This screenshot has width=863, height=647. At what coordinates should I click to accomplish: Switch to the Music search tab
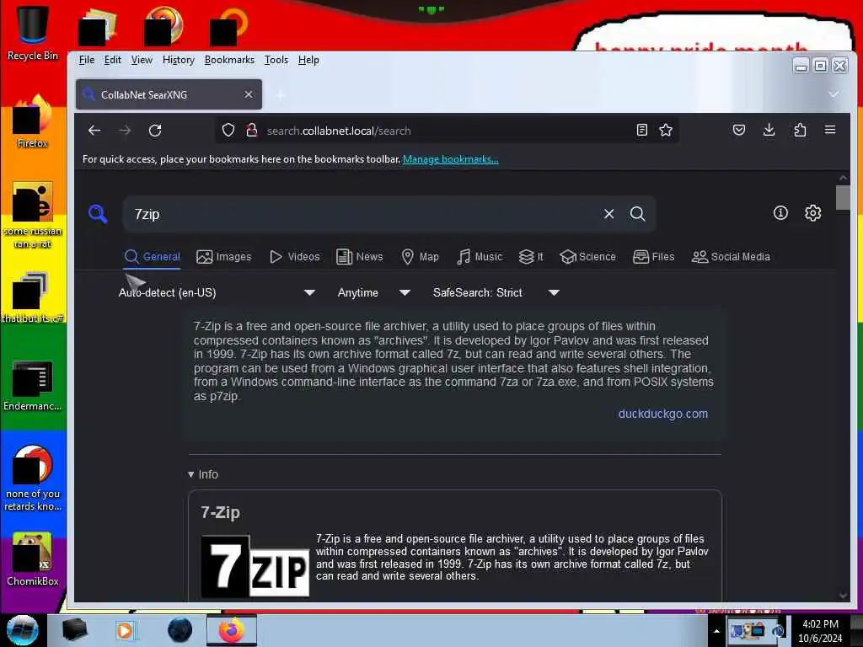tap(480, 257)
